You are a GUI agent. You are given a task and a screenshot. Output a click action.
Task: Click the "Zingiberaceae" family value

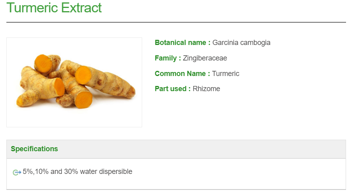point(205,58)
